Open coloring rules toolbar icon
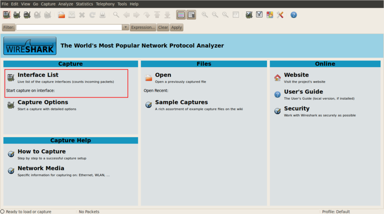384x214 pixels. 270,15
